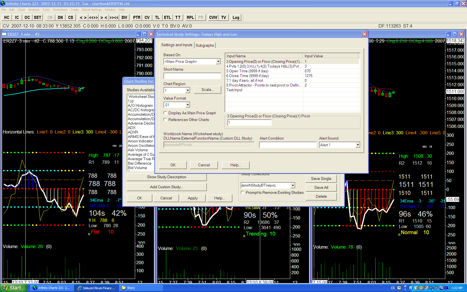This screenshot has height=292, width=467.
Task: Check References Other Charts option
Action: coord(165,120)
